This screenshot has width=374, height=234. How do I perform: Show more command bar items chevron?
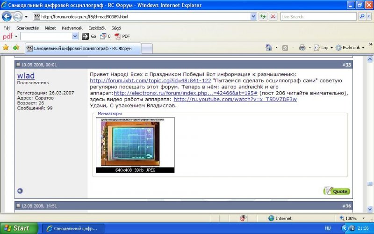point(371,44)
